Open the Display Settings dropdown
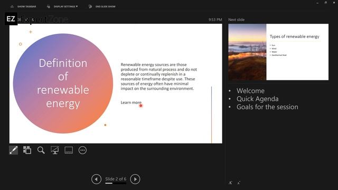The image size is (338, 190). coord(62,6)
